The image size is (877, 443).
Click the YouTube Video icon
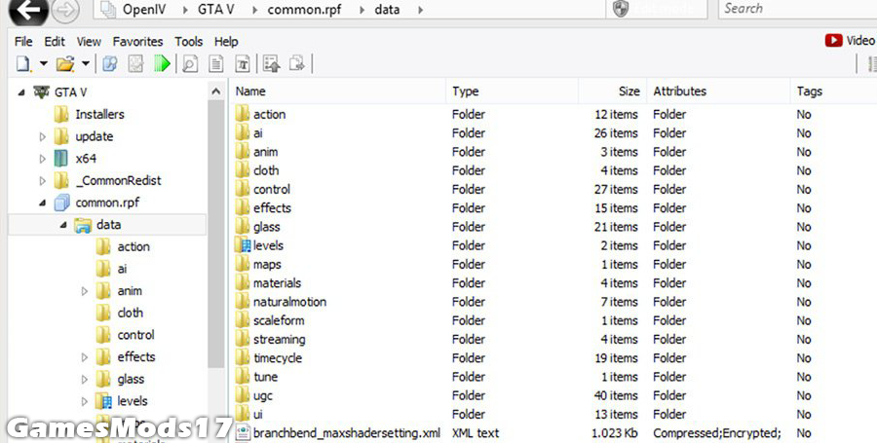pyautogui.click(x=833, y=40)
